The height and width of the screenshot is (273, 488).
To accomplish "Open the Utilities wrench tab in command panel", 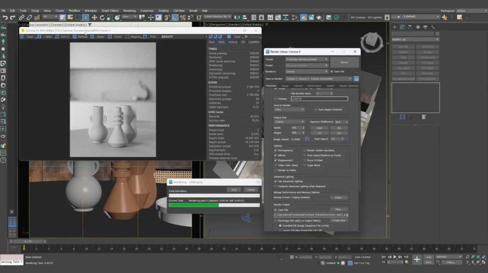I will 433,27.
